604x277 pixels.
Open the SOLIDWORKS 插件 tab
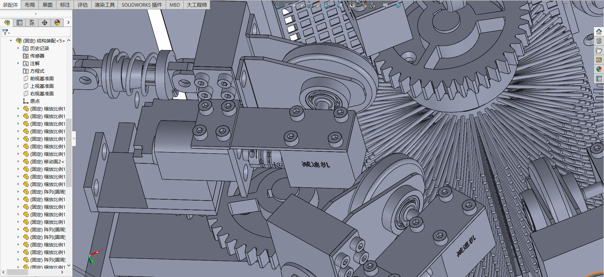coord(142,5)
